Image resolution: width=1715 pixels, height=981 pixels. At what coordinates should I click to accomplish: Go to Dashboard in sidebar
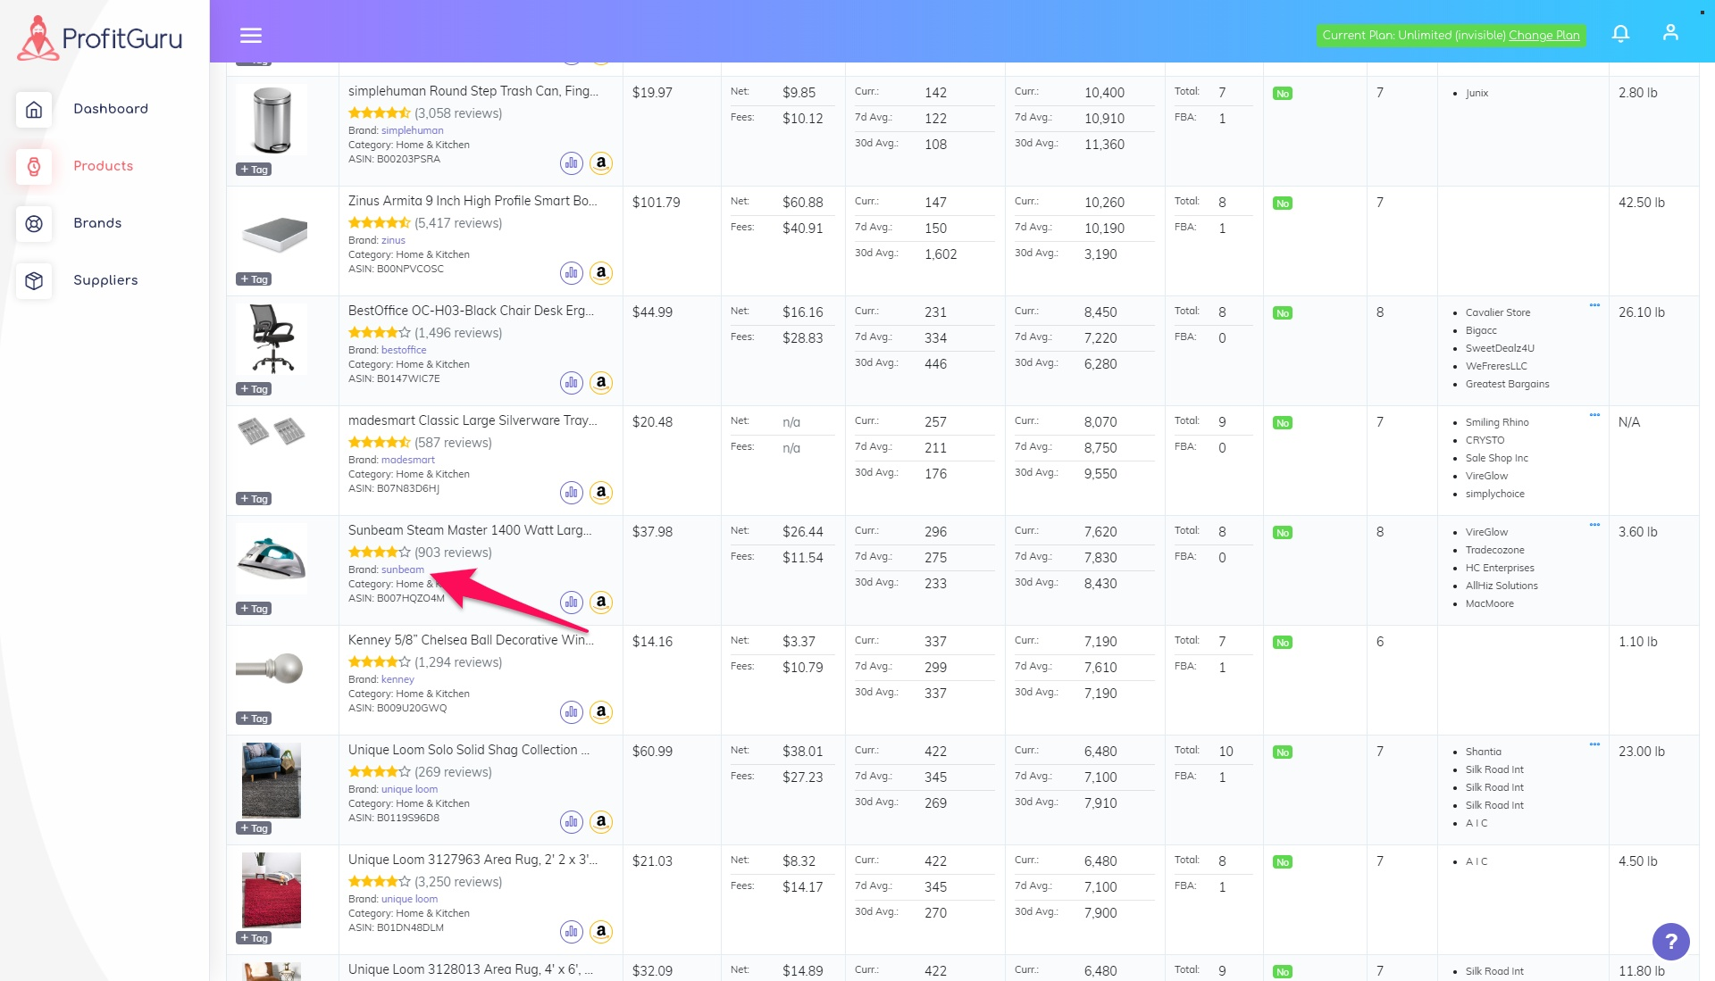(111, 109)
